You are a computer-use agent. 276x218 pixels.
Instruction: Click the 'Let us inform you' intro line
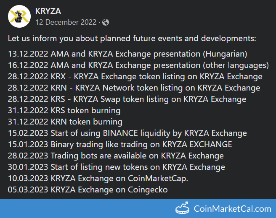[x=132, y=39]
